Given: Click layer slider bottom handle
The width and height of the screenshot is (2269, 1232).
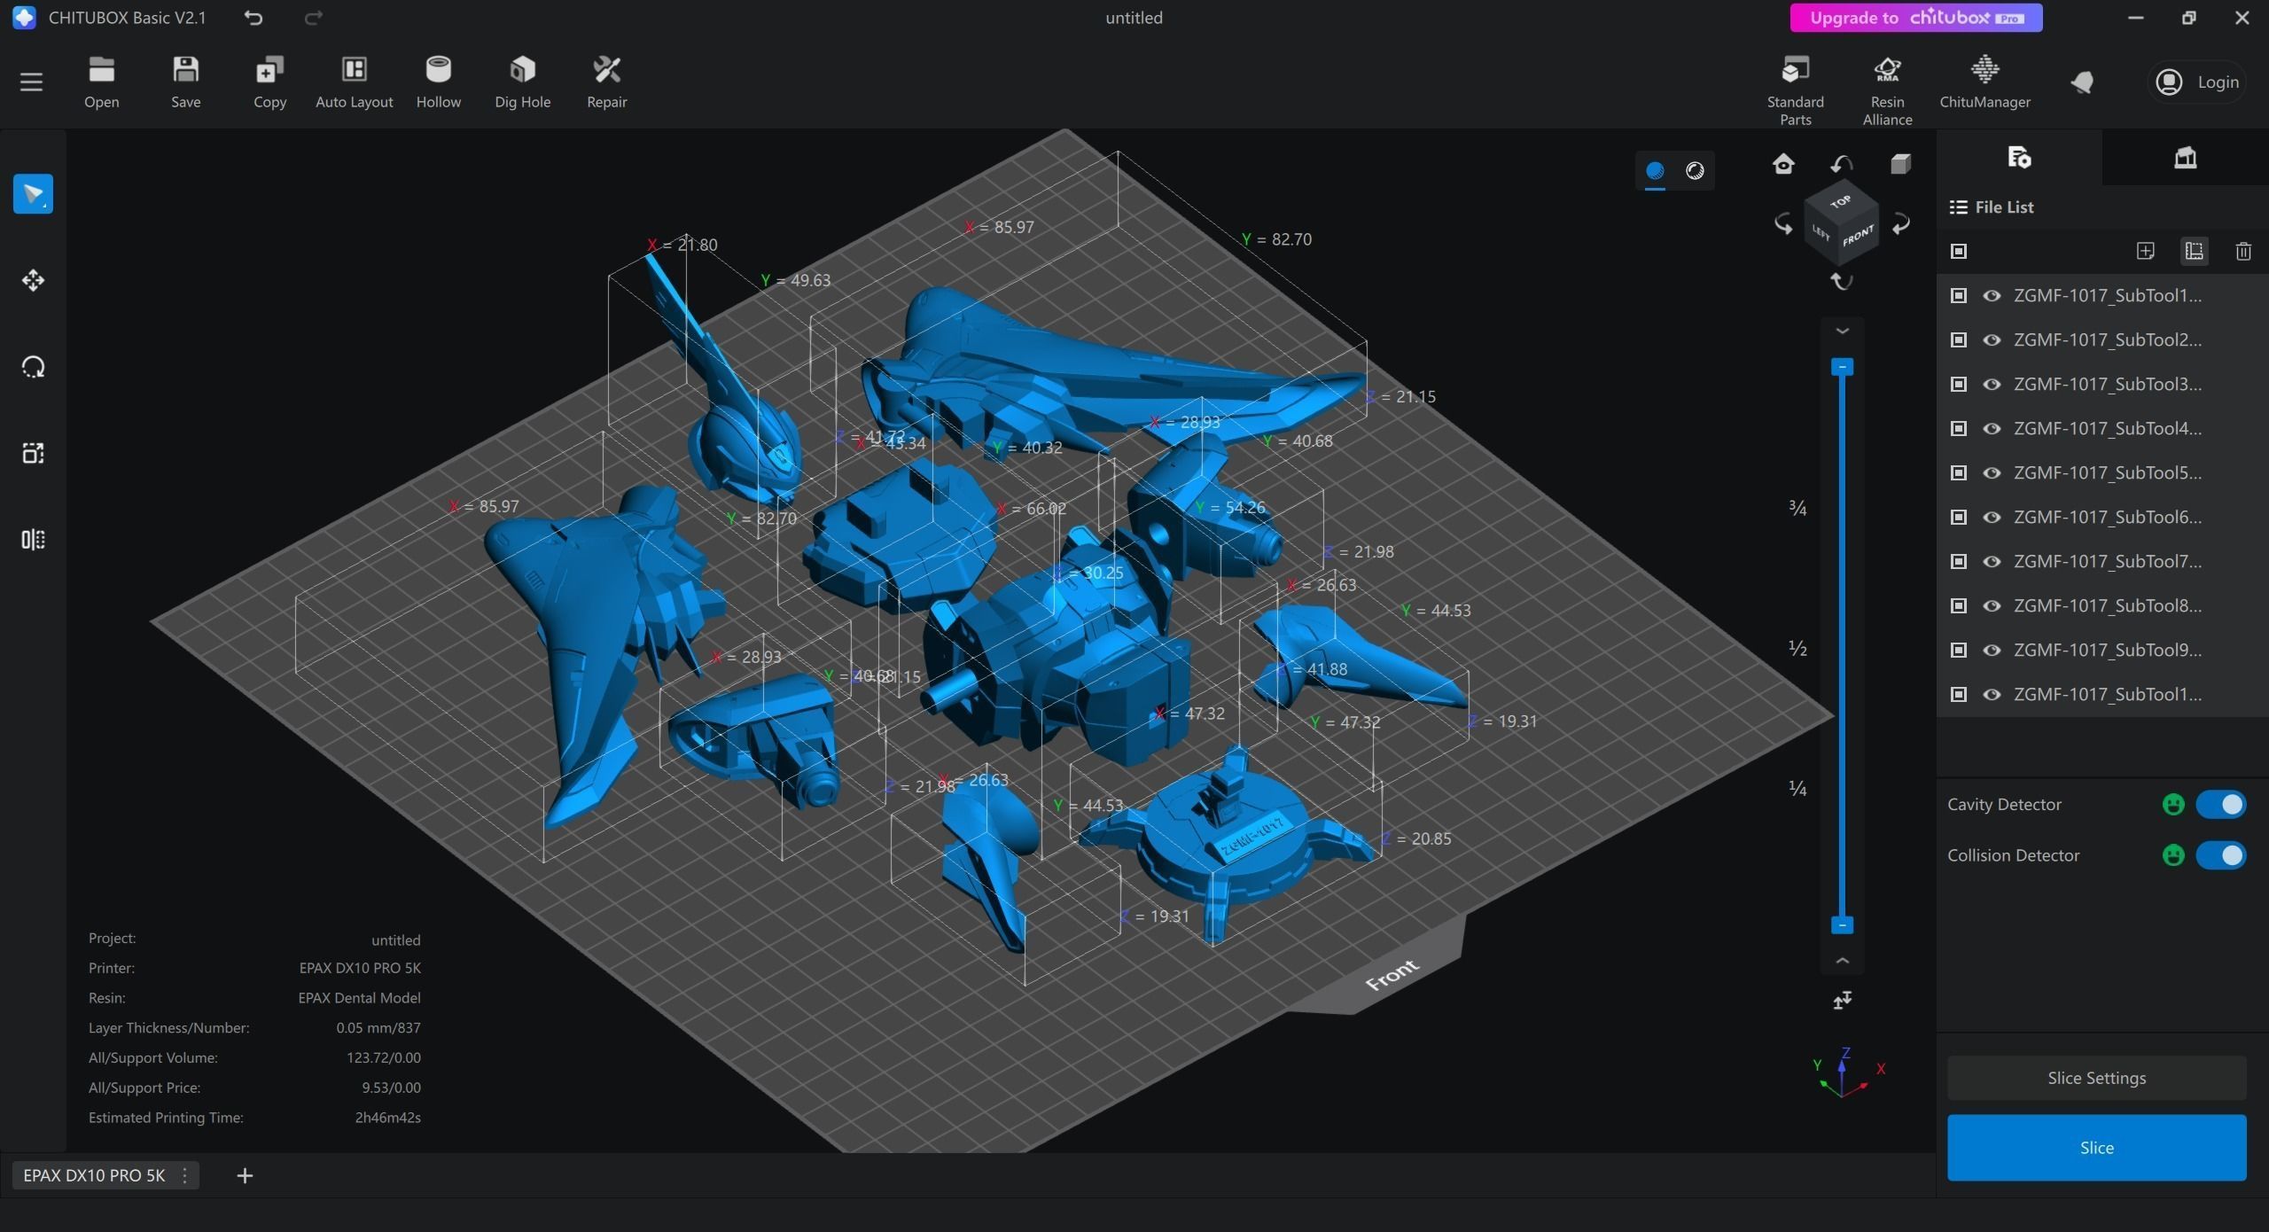Looking at the screenshot, I should click(1842, 925).
